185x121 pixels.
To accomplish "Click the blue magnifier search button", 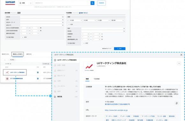I will (x=93, y=3).
